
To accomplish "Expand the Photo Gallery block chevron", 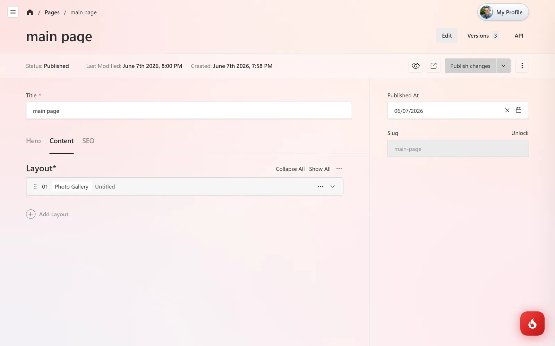I will coord(332,186).
